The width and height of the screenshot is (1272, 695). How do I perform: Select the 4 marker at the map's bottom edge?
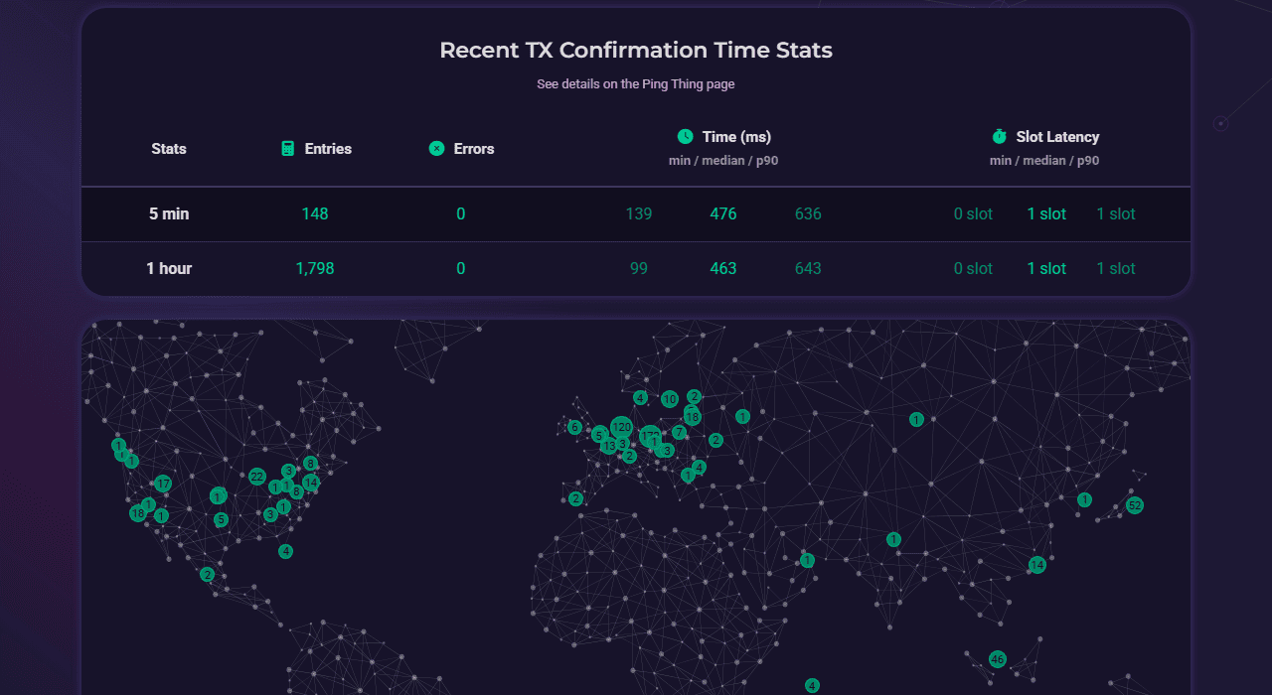pyautogui.click(x=812, y=686)
